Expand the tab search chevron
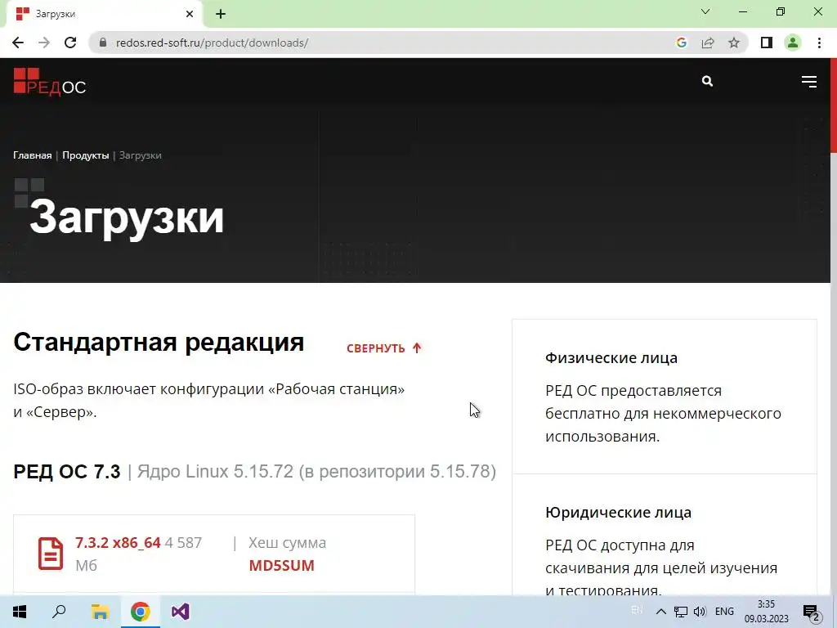Viewport: 837px width, 628px height. tap(705, 11)
